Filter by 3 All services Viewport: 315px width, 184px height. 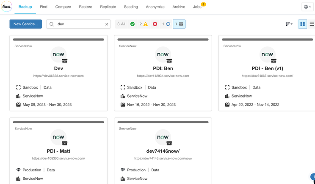pos(122,24)
